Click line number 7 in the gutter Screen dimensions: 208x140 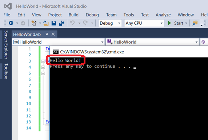pyautogui.click(x=30, y=85)
